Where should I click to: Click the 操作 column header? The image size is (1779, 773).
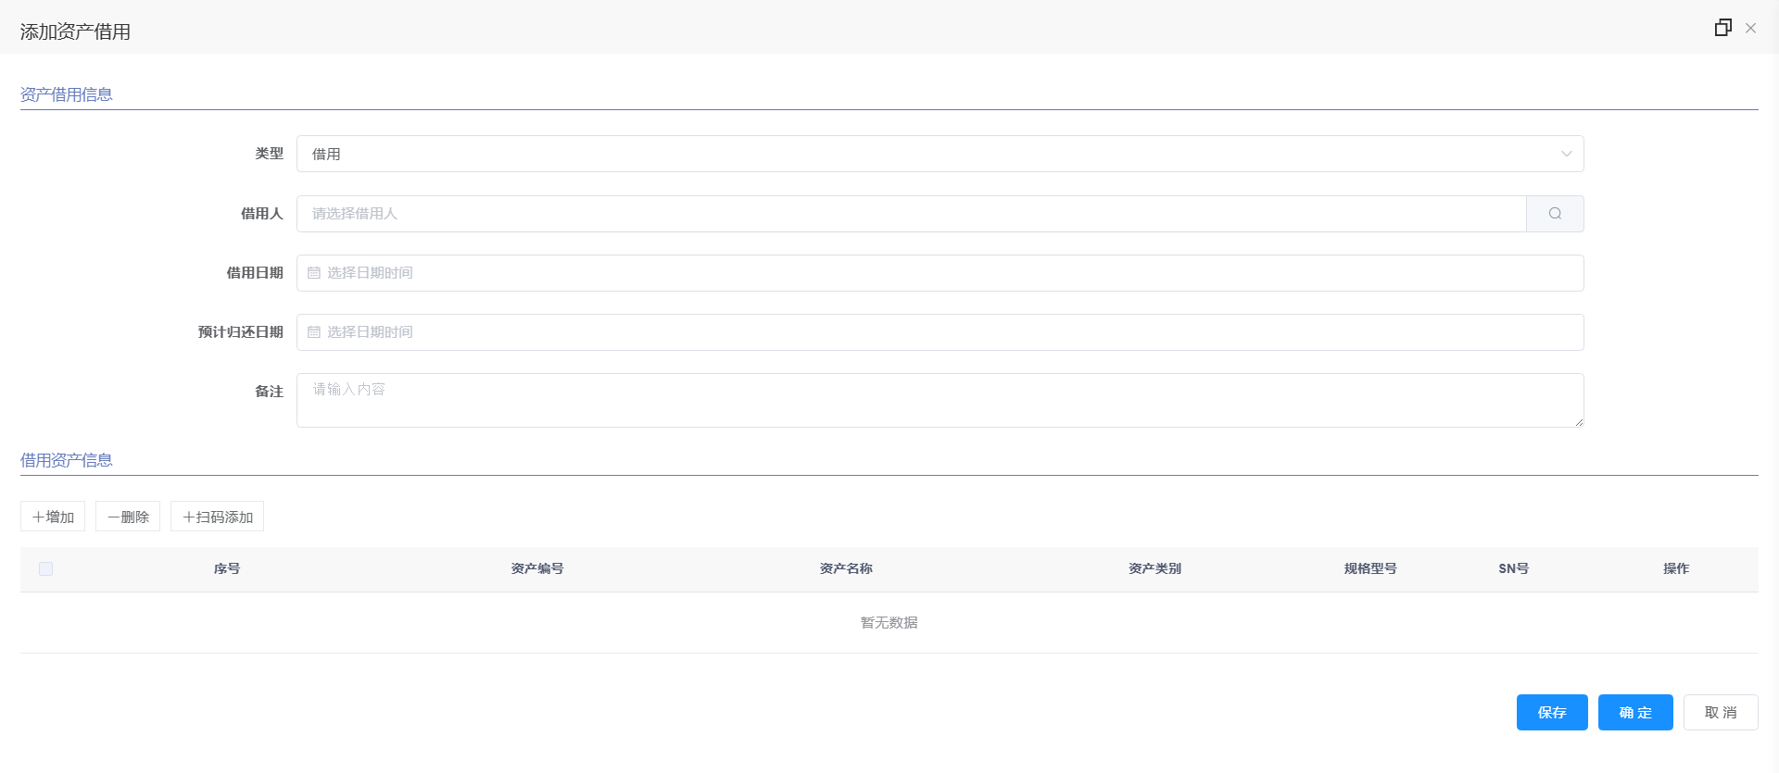(1676, 568)
